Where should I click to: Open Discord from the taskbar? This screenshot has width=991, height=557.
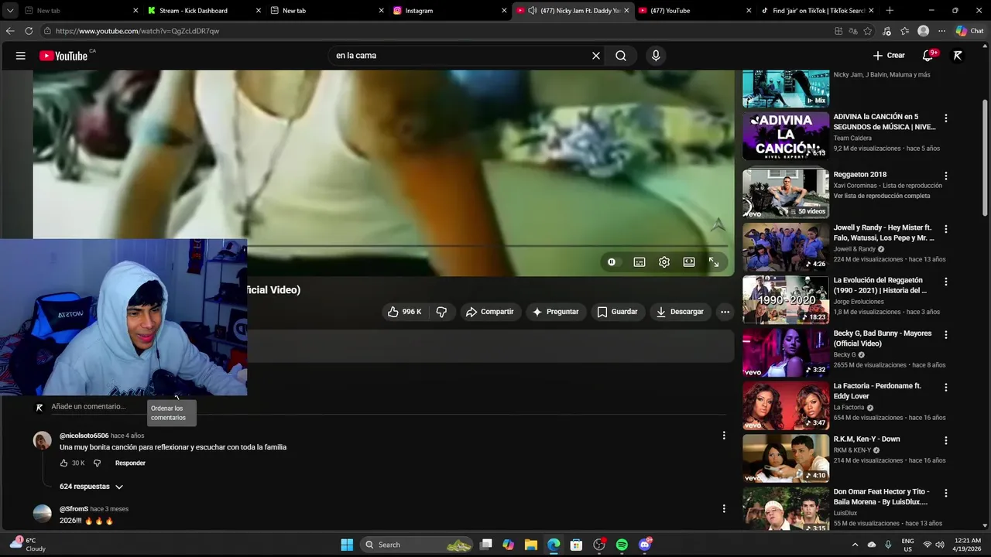pos(645,545)
